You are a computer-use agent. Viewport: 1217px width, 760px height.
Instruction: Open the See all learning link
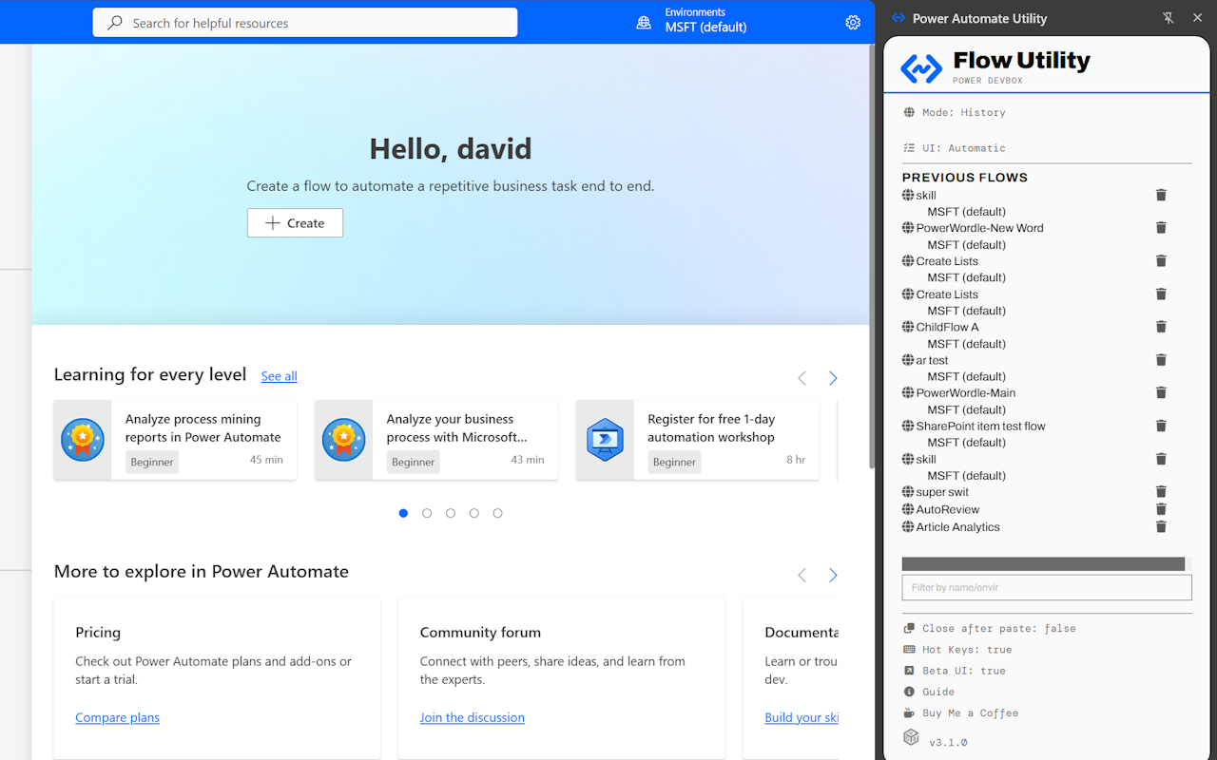(x=280, y=376)
